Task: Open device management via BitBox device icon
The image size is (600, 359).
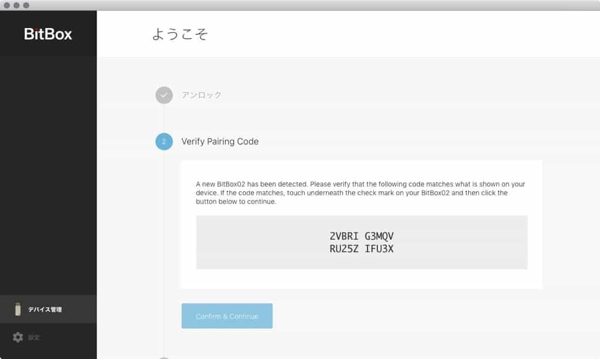Action: click(x=18, y=309)
